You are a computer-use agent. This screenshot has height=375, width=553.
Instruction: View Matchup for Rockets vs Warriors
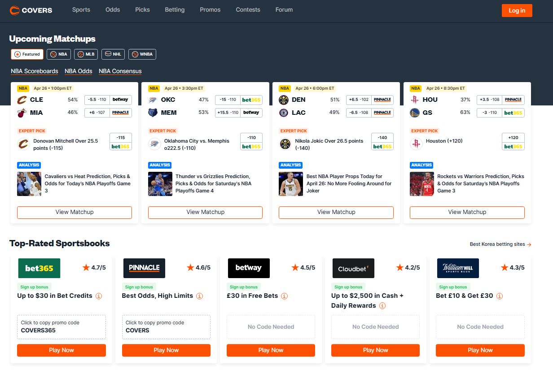click(467, 212)
